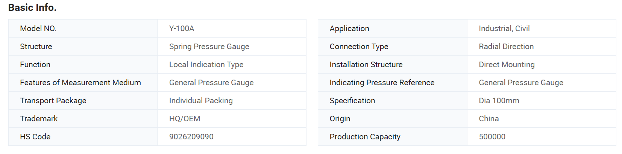The width and height of the screenshot is (622, 154).
Task: Click the Local Indication Type value
Action: (206, 65)
